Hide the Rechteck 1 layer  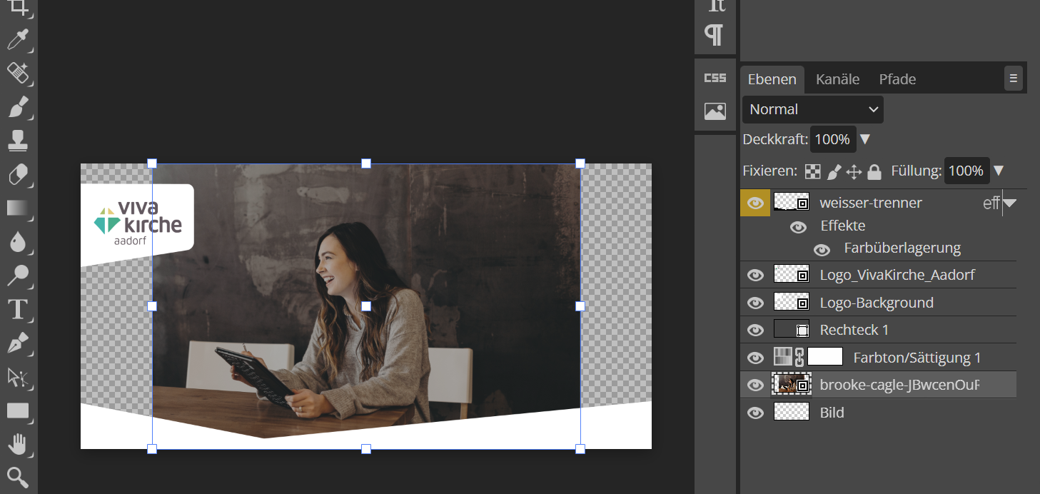(x=755, y=330)
